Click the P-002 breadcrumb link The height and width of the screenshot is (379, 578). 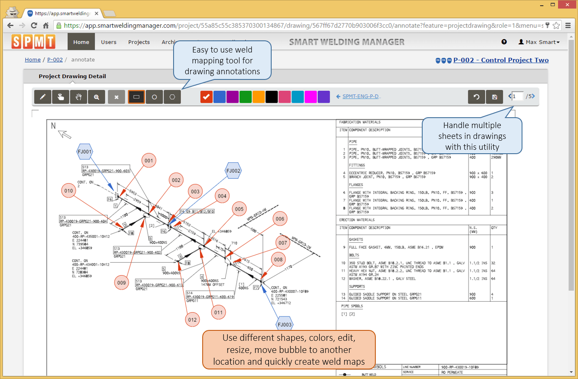point(55,59)
